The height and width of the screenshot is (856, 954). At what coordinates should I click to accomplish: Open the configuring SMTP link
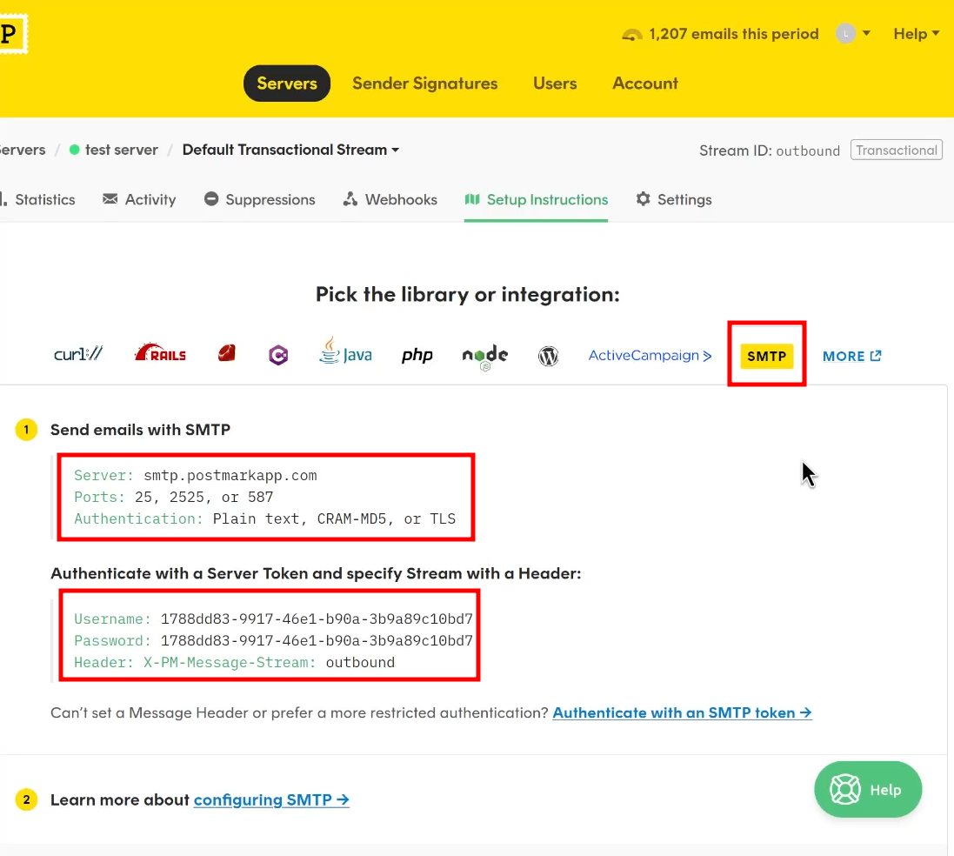[271, 800]
